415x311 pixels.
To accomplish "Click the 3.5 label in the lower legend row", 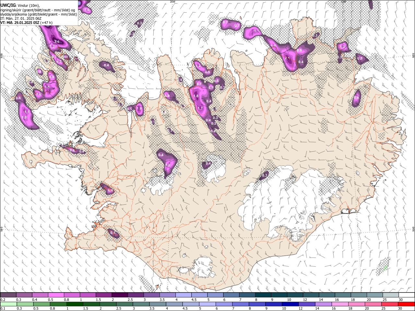I will point(151,308).
